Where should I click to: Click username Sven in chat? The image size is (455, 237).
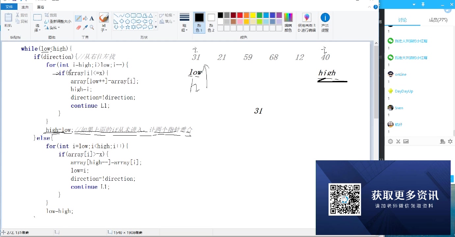tap(399, 108)
